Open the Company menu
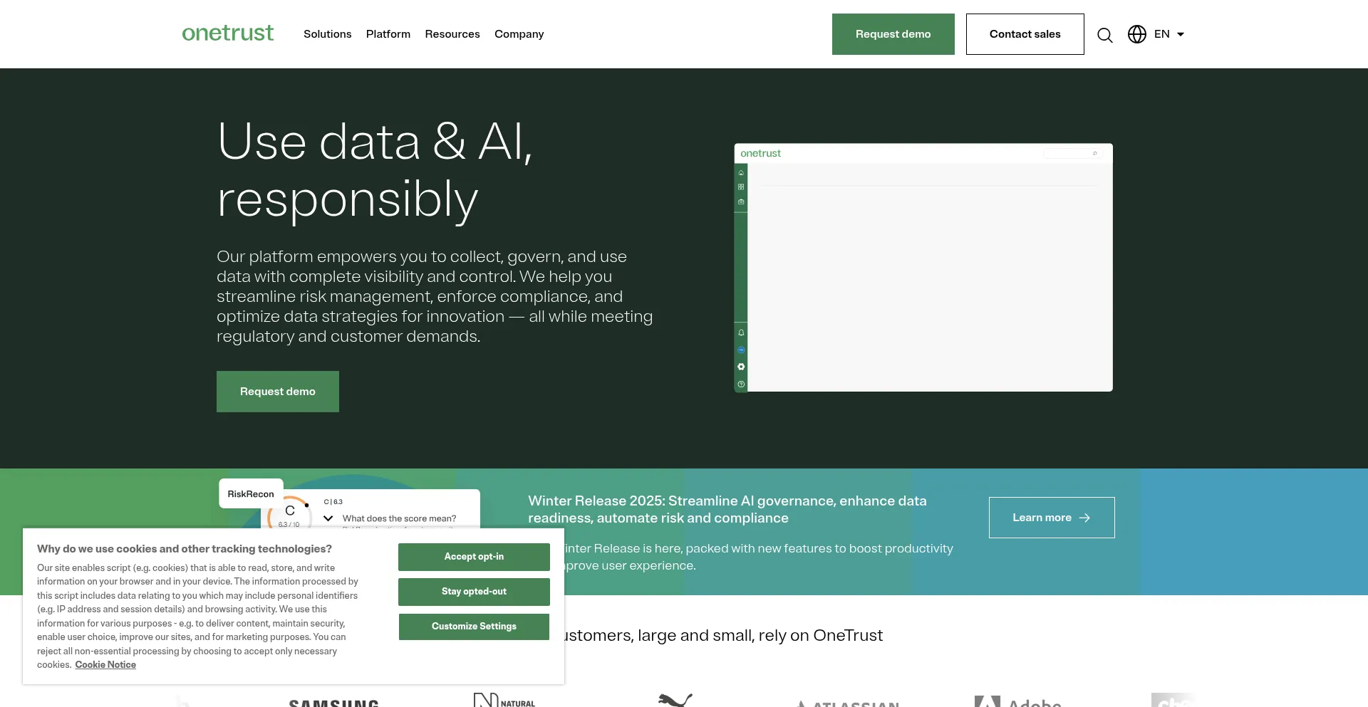The image size is (1368, 707). (x=519, y=34)
